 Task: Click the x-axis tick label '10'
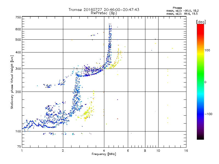[158, 151]
